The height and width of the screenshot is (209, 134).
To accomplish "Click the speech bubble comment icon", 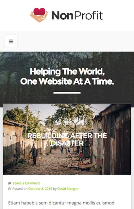I will pos(9,183).
